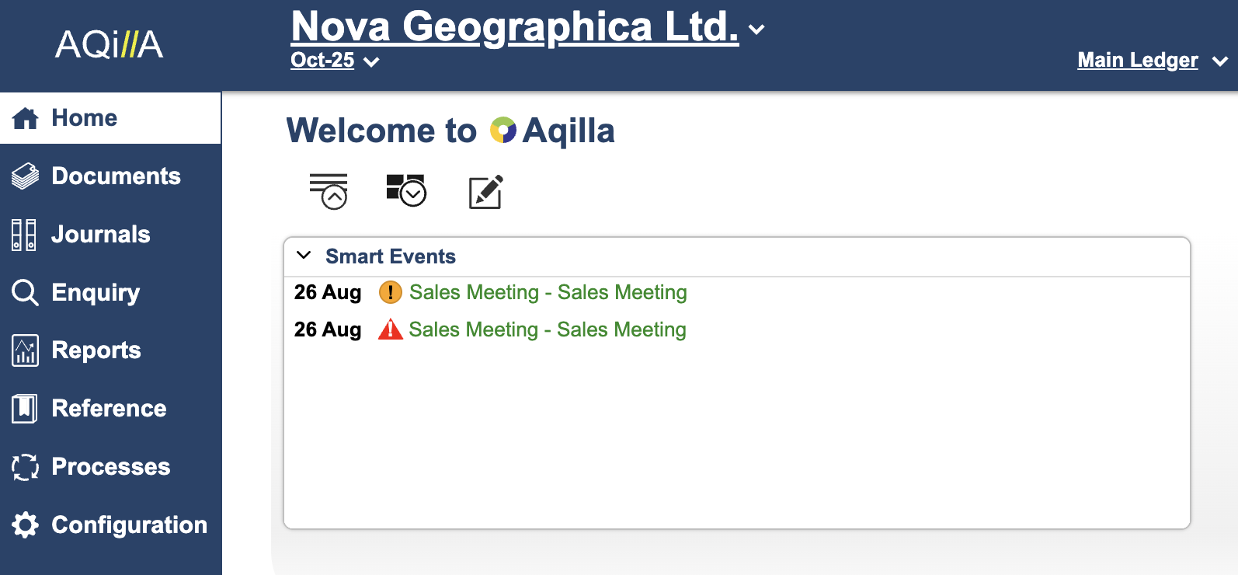The image size is (1238, 575).
Task: Click the red triangle alert icon
Action: pos(390,329)
